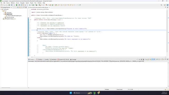The image size is (169, 95).
Task: Click the Search magnifier icon top right
Action: point(161,5)
